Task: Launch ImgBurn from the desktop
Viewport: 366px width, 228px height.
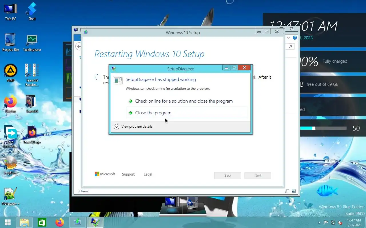Action: click(11, 166)
